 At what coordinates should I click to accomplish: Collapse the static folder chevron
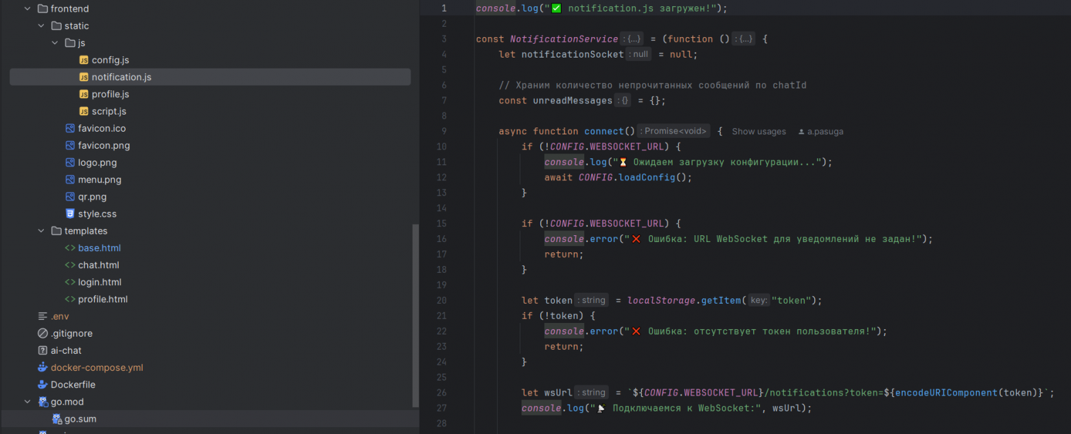pyautogui.click(x=41, y=26)
